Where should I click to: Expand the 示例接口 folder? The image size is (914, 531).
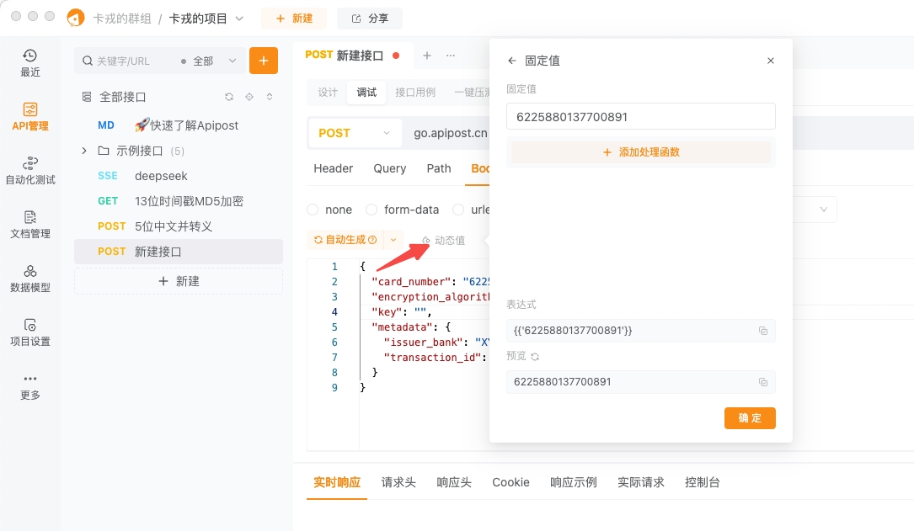(x=86, y=151)
